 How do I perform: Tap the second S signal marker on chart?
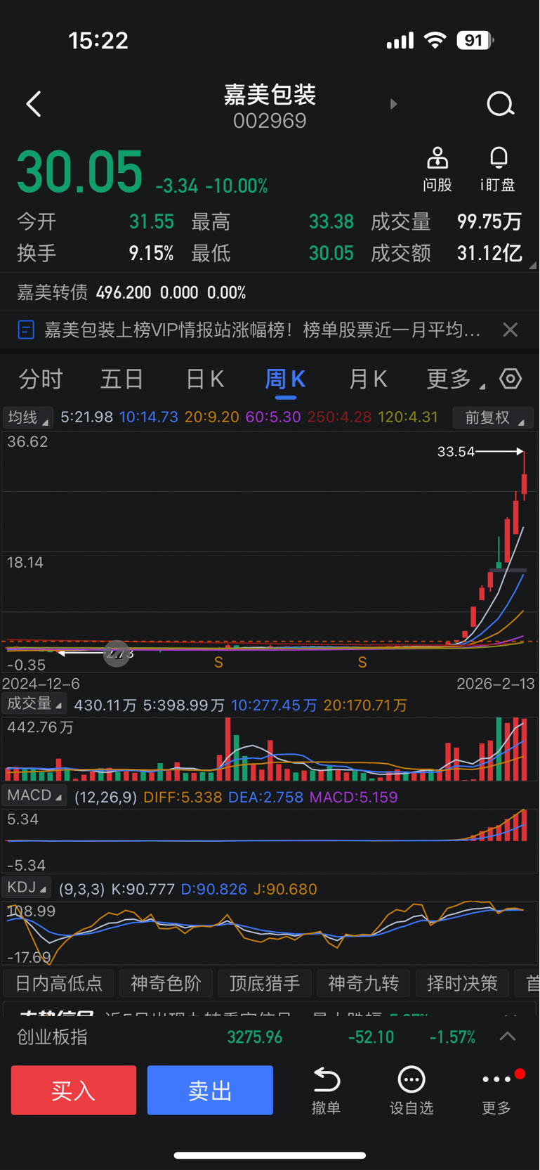tap(362, 663)
